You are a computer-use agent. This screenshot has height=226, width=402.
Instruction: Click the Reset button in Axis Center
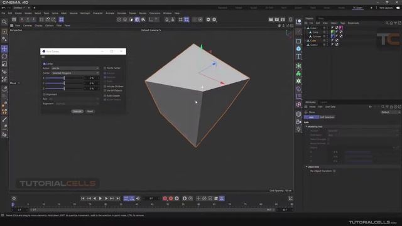click(x=90, y=112)
